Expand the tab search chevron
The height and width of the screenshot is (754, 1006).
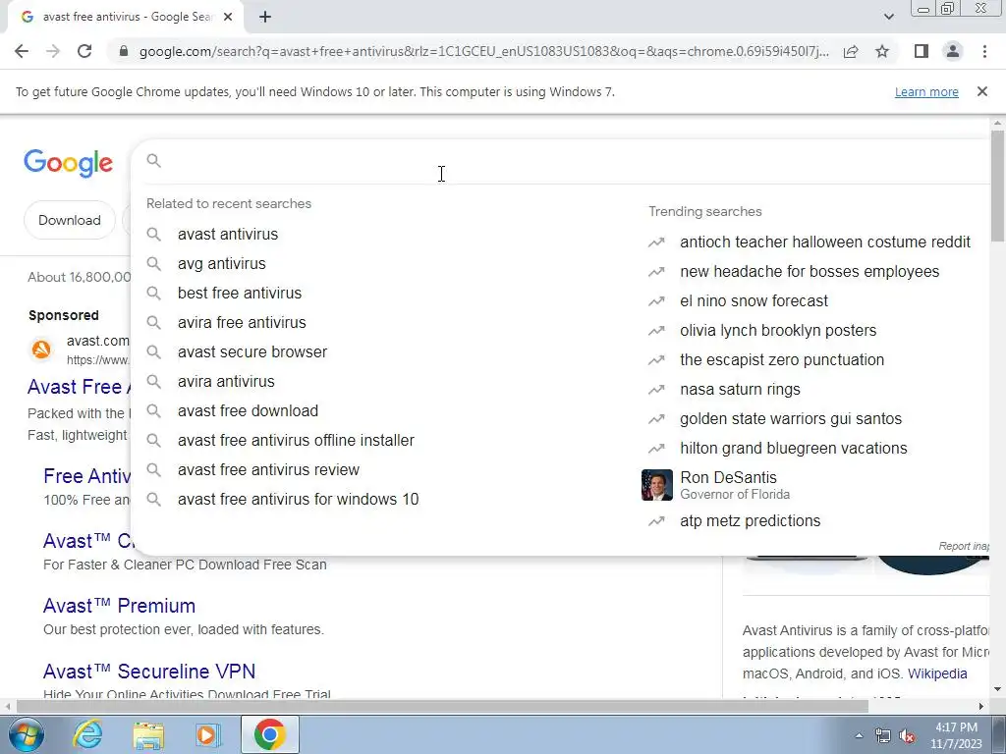888,18
